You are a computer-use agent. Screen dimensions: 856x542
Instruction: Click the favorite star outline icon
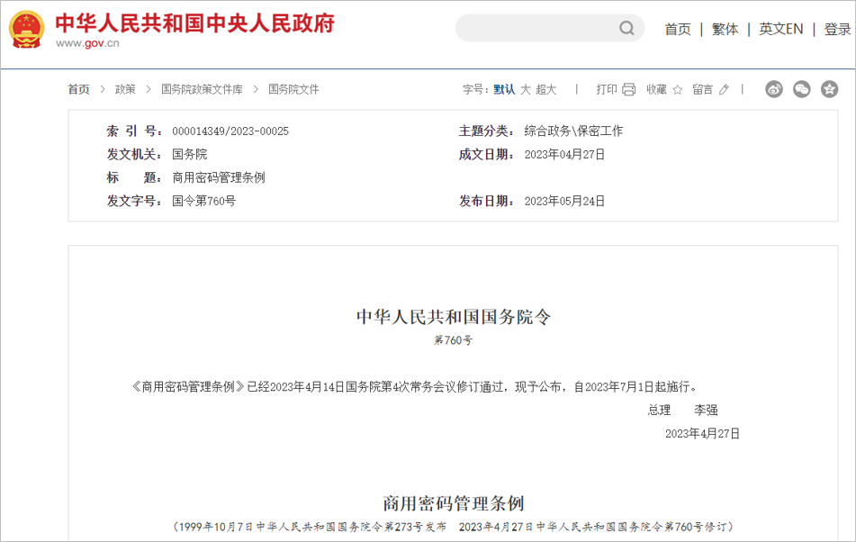coord(677,89)
